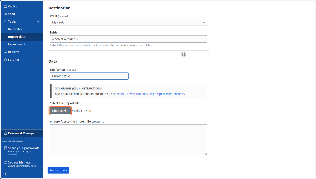Viewport: 316px width, 179px height.
Task: Click the CHROME (CSV) INSTRUCTIONS title
Action: [80, 89]
